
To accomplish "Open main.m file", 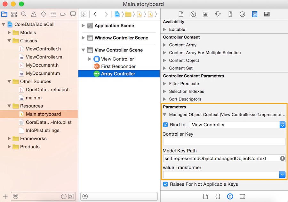I will pyautogui.click(x=34, y=98).
